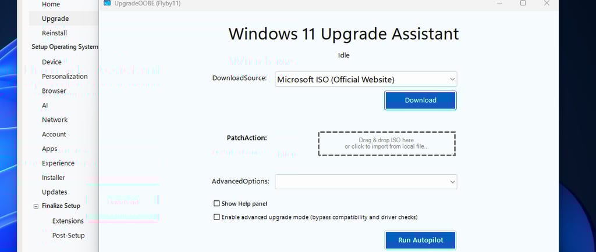This screenshot has height=252, width=596.
Task: Select the Post-Setup sub-item
Action: point(68,235)
